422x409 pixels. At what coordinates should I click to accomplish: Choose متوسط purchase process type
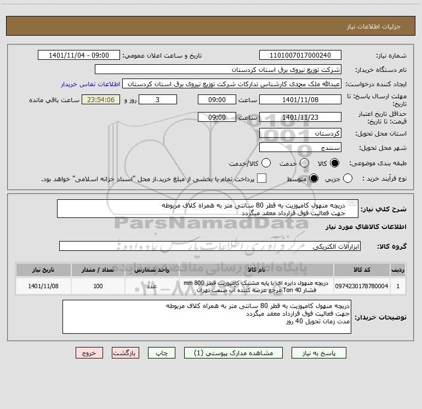click(x=314, y=178)
